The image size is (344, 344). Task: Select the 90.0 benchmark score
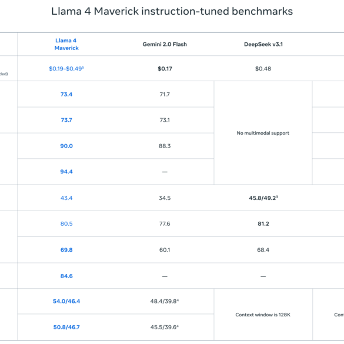pyautogui.click(x=66, y=146)
